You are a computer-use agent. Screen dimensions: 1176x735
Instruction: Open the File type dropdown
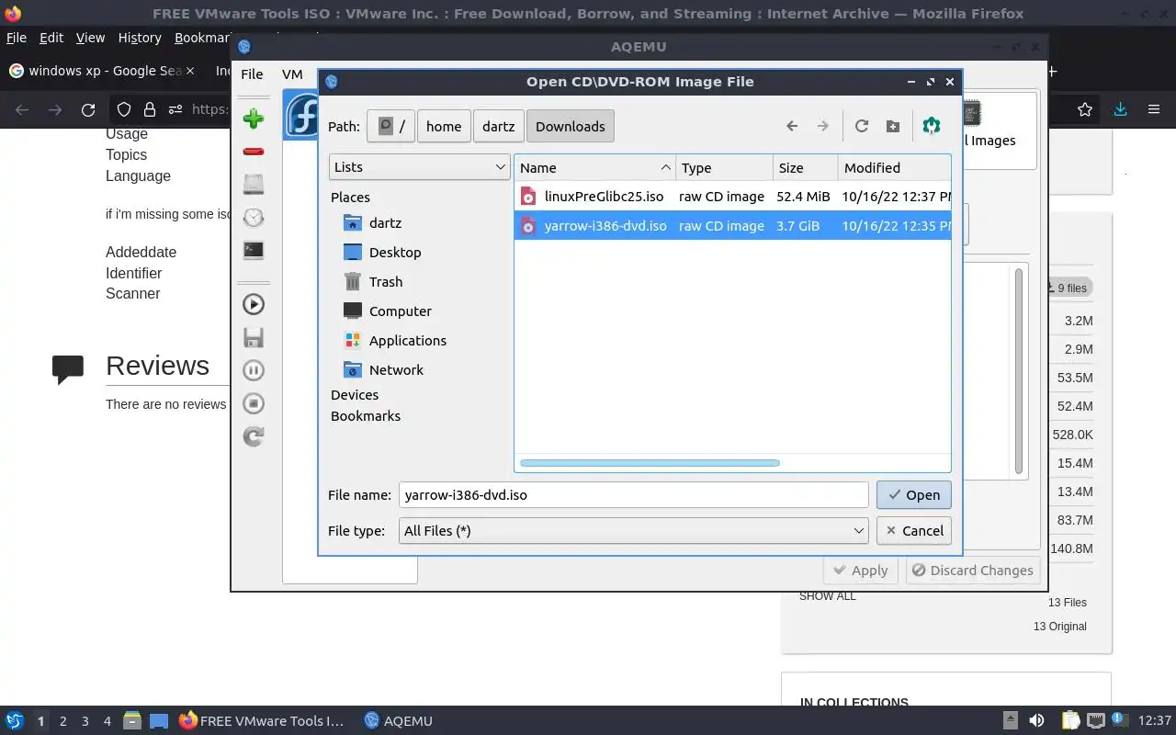[x=634, y=530]
